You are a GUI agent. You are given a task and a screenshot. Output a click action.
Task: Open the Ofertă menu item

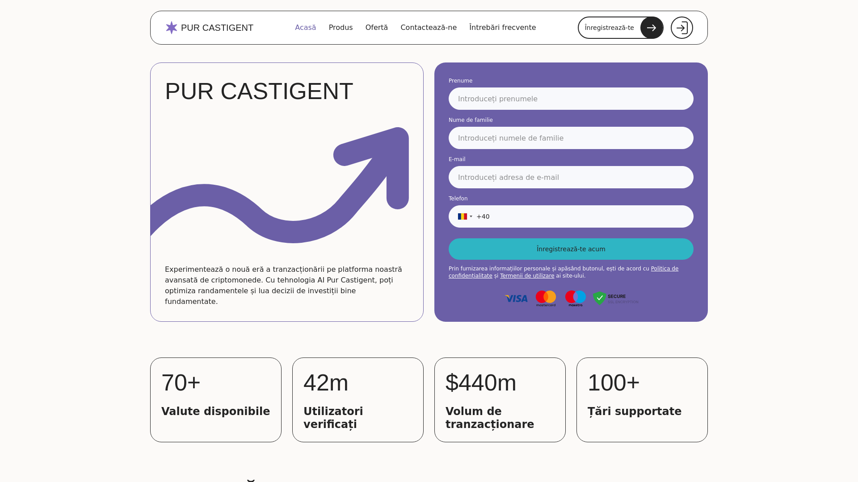coord(377,28)
